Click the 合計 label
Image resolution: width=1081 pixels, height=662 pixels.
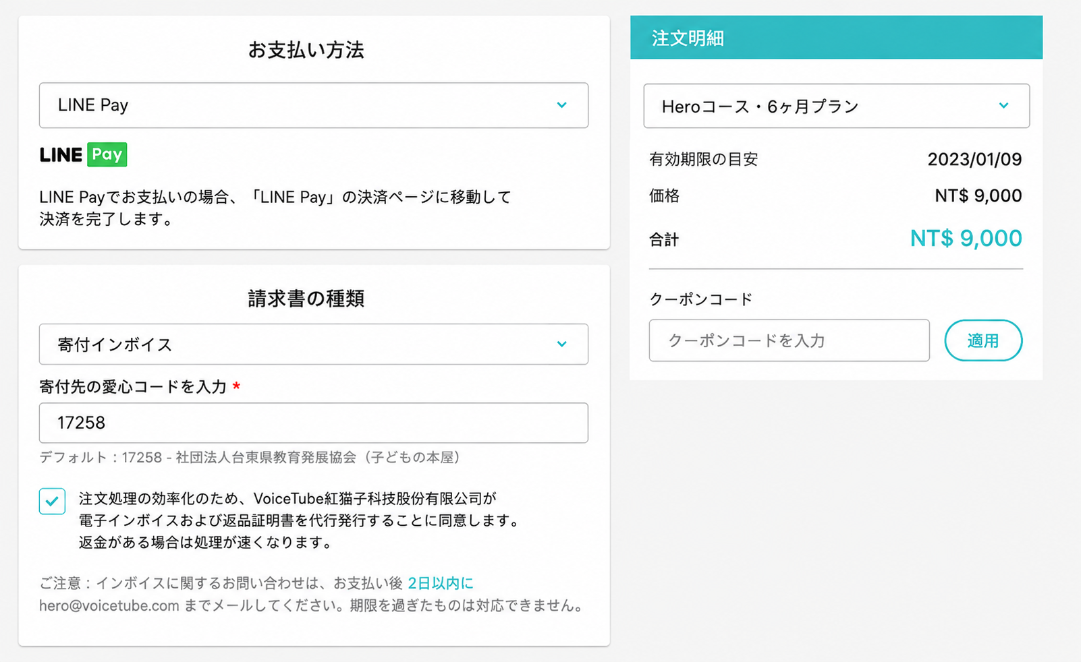664,240
